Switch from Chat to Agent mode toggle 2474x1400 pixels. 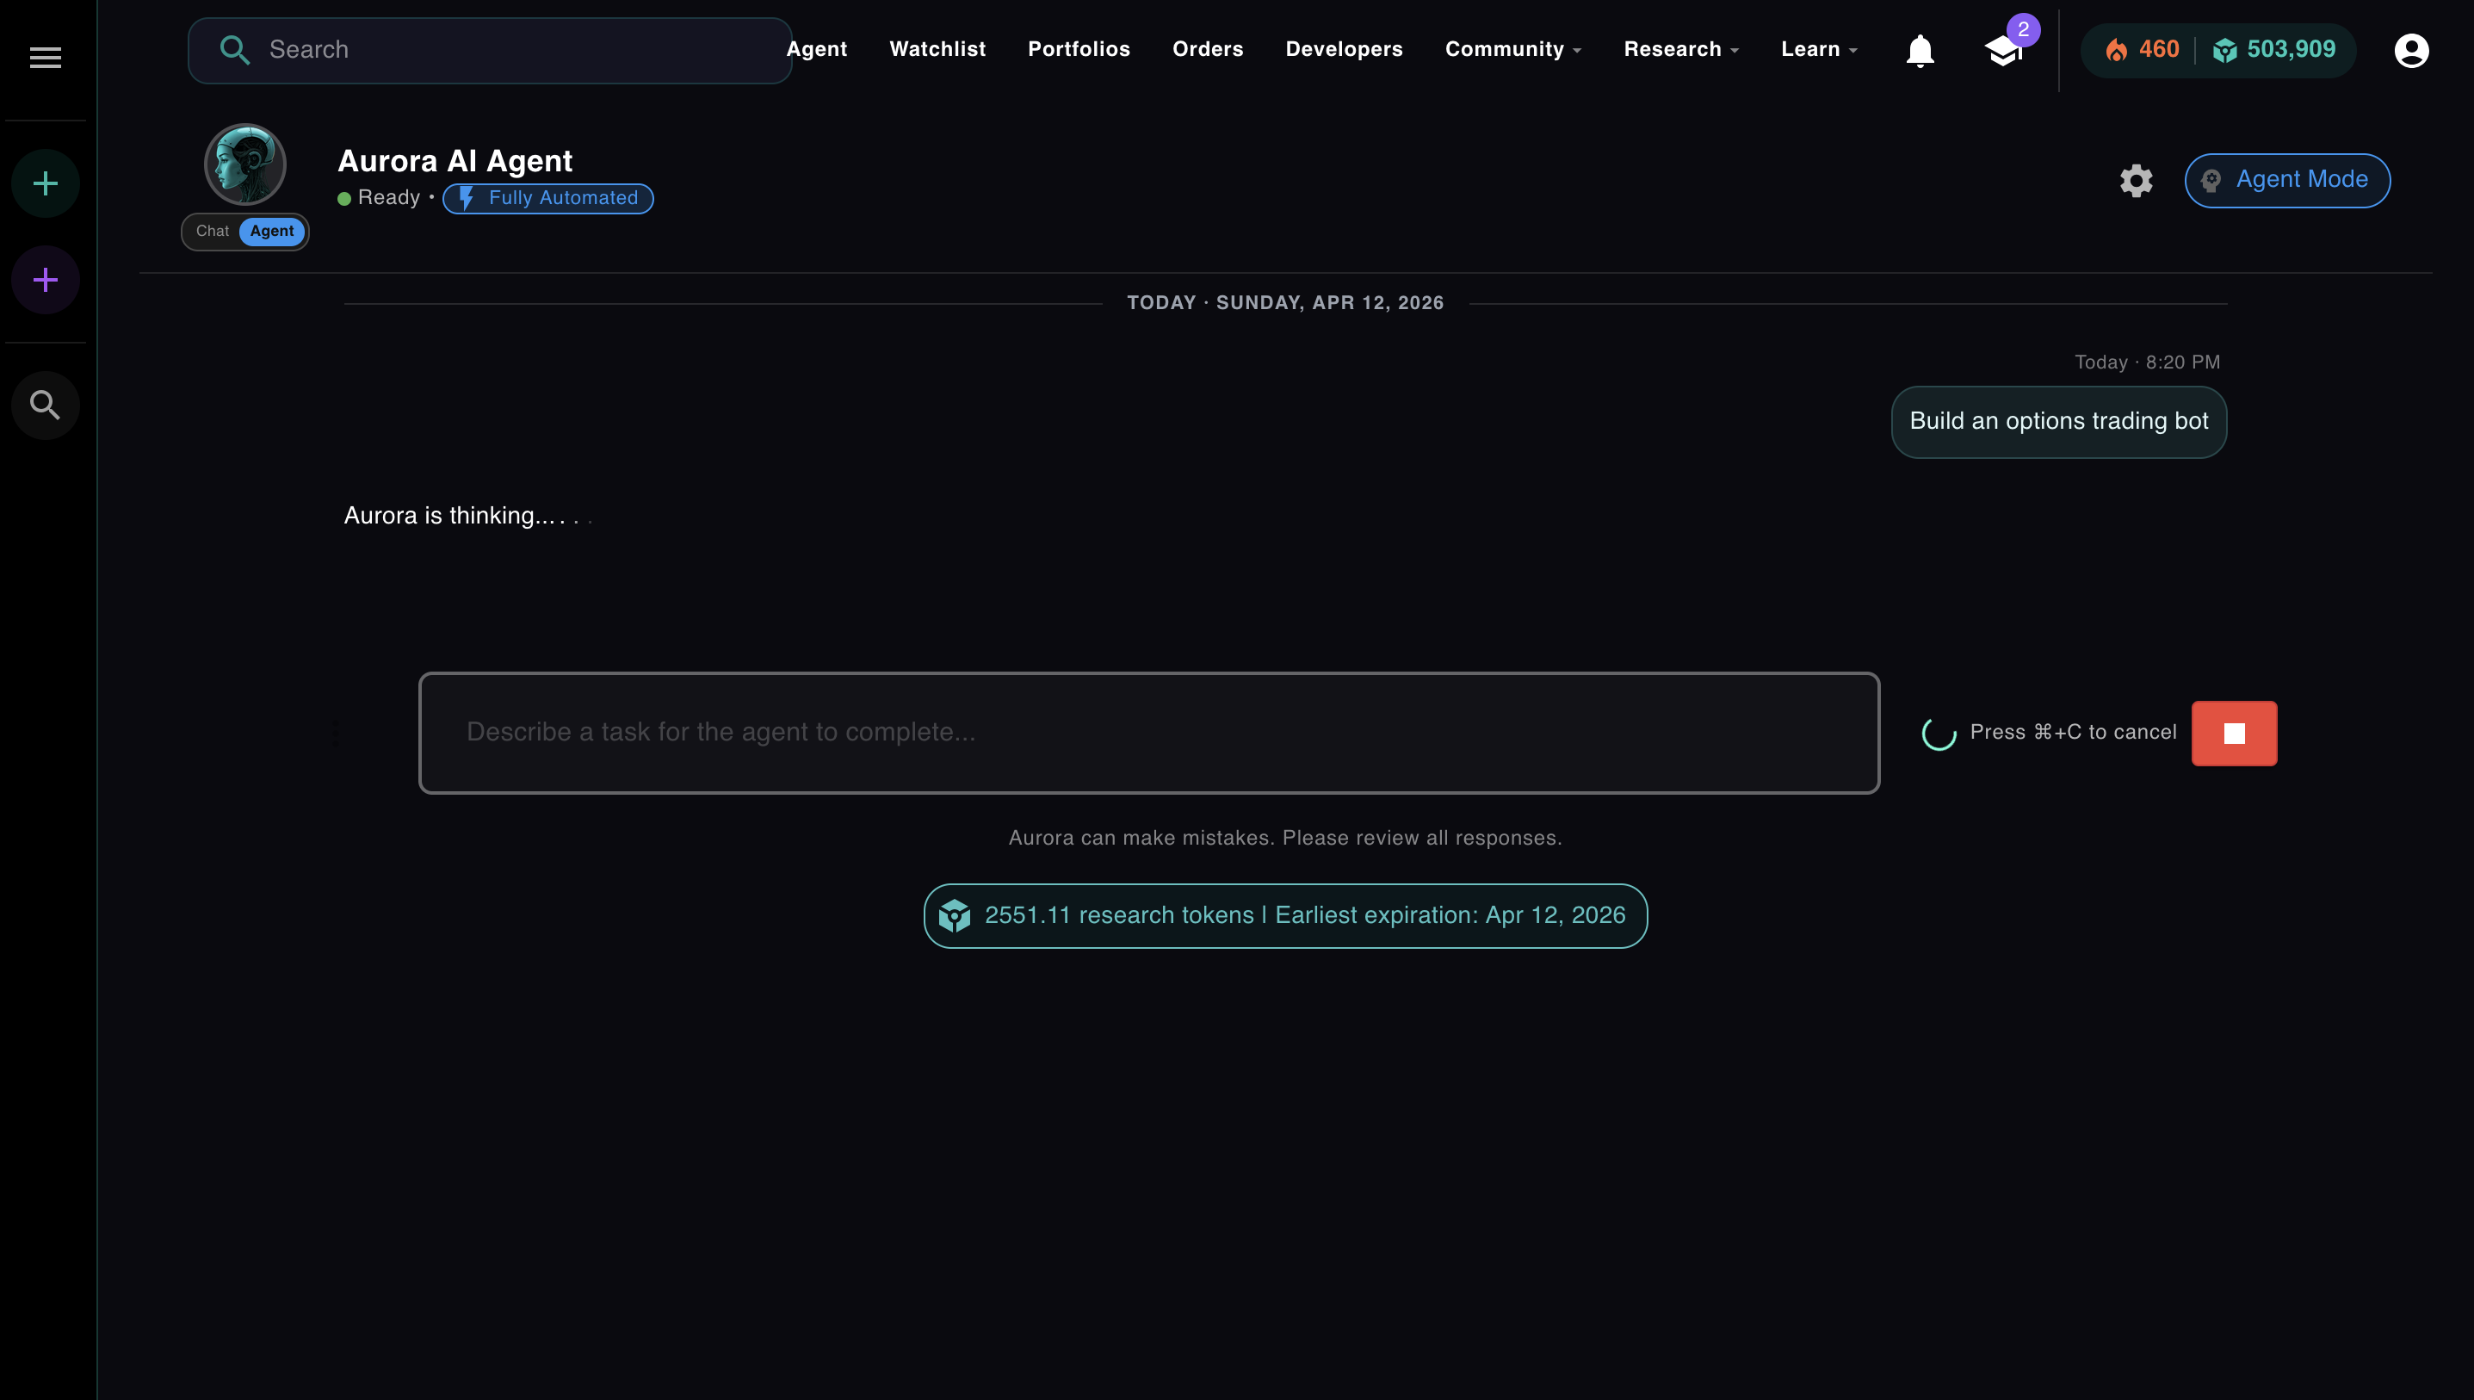pyautogui.click(x=273, y=231)
